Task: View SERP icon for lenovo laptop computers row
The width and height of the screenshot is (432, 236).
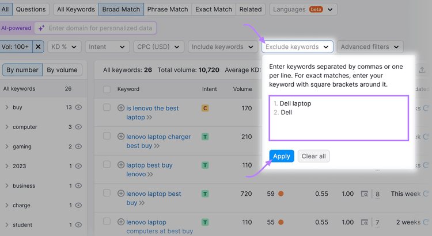Action: (x=365, y=222)
